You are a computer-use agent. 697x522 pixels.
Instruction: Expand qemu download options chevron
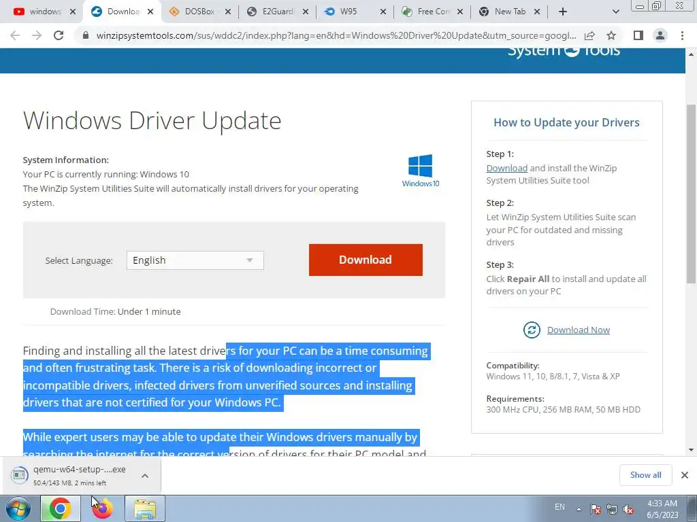point(145,475)
